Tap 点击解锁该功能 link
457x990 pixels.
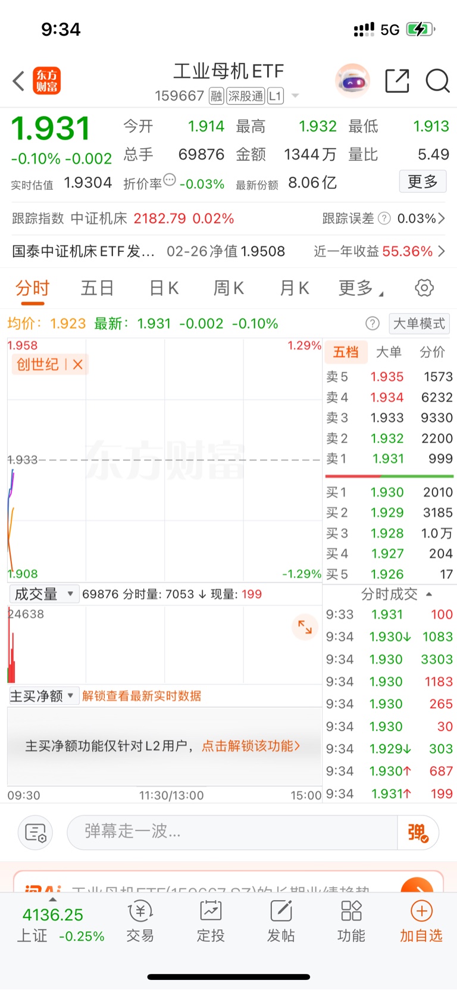pyautogui.click(x=251, y=746)
